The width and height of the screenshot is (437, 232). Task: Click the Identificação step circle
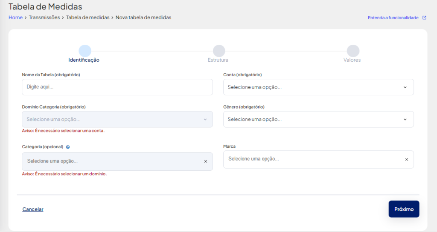tap(85, 51)
